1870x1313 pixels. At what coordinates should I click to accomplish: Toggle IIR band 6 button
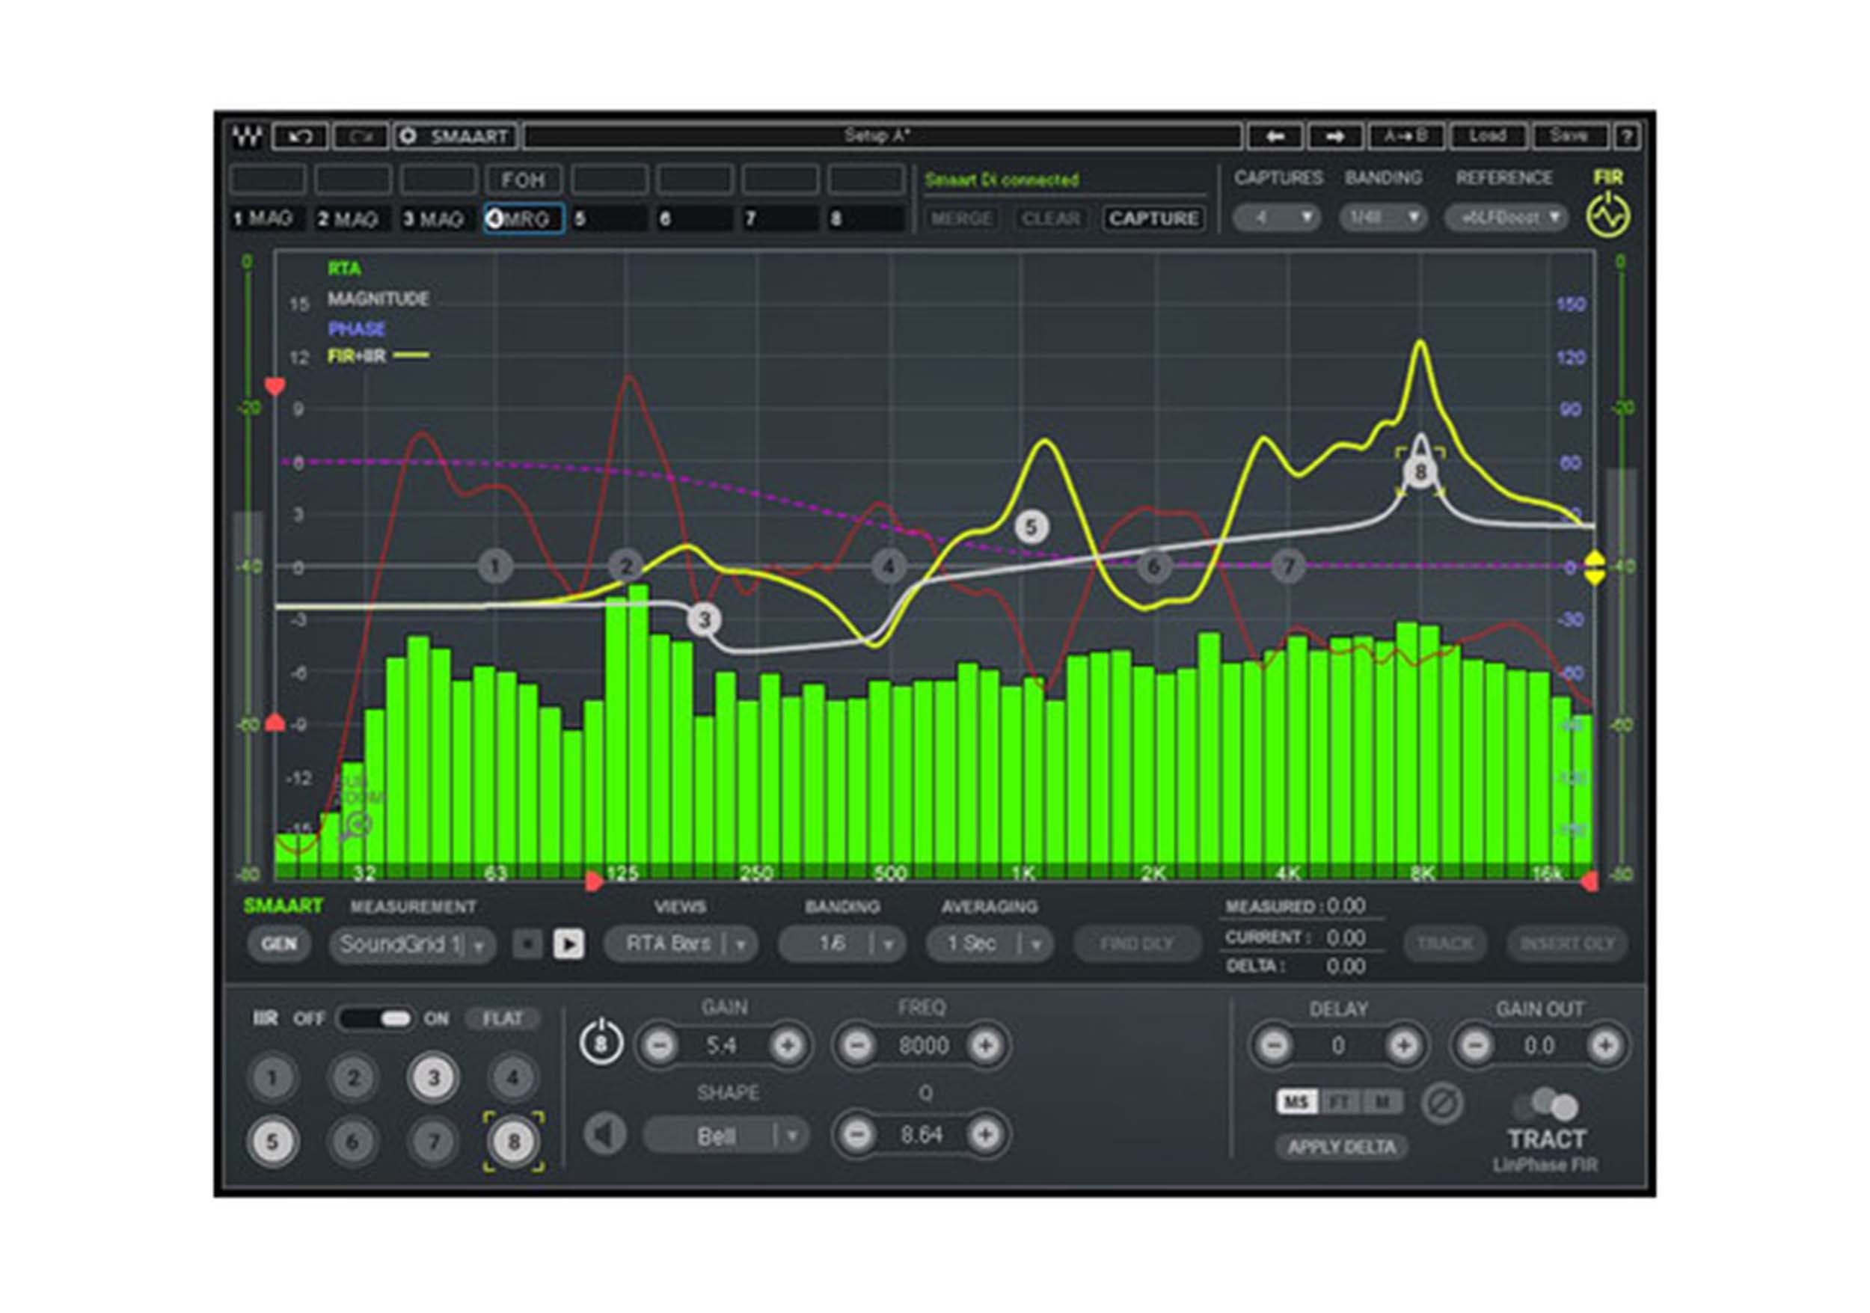pos(352,1142)
